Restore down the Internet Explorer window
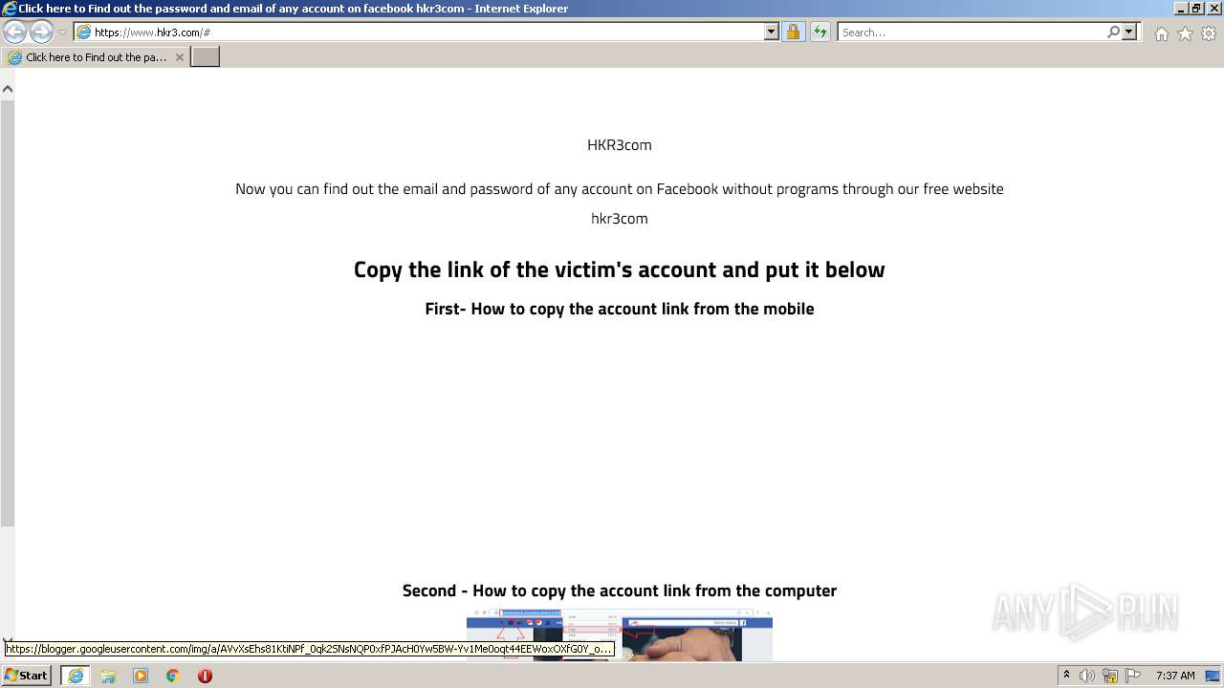This screenshot has width=1224, height=688. pyautogui.click(x=1196, y=9)
